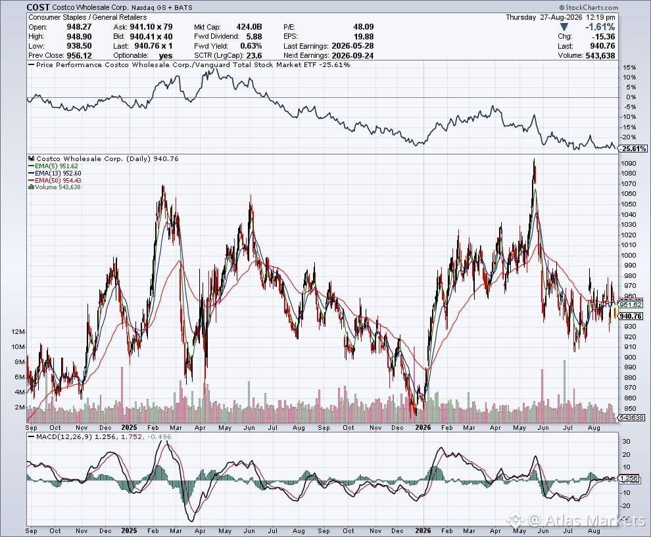651x537 pixels.
Task: Select the Chg value -15.36
Action: [x=604, y=37]
